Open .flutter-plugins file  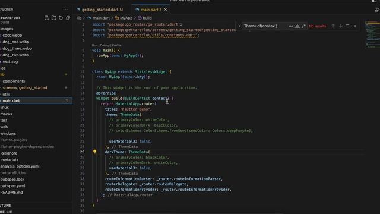point(14,140)
